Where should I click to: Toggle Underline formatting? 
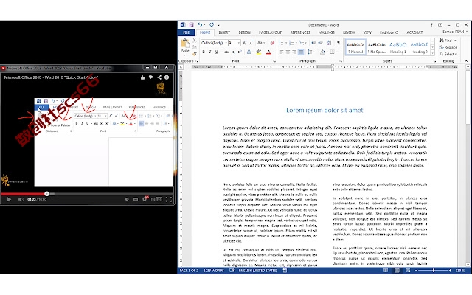216,52
